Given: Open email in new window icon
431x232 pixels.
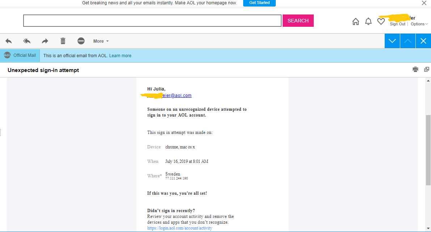Looking at the screenshot, I should [427, 69].
